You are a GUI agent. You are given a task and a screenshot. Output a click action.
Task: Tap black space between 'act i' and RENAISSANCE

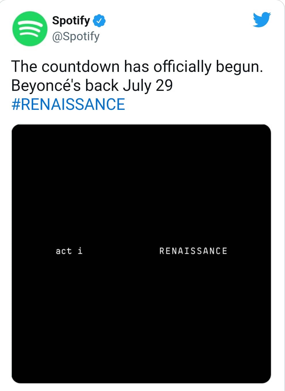pyautogui.click(x=121, y=251)
